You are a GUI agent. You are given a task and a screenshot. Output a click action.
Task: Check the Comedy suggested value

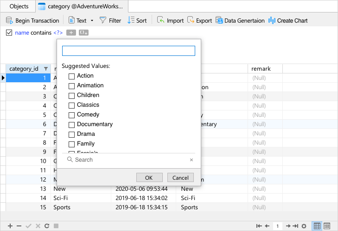coord(71,115)
